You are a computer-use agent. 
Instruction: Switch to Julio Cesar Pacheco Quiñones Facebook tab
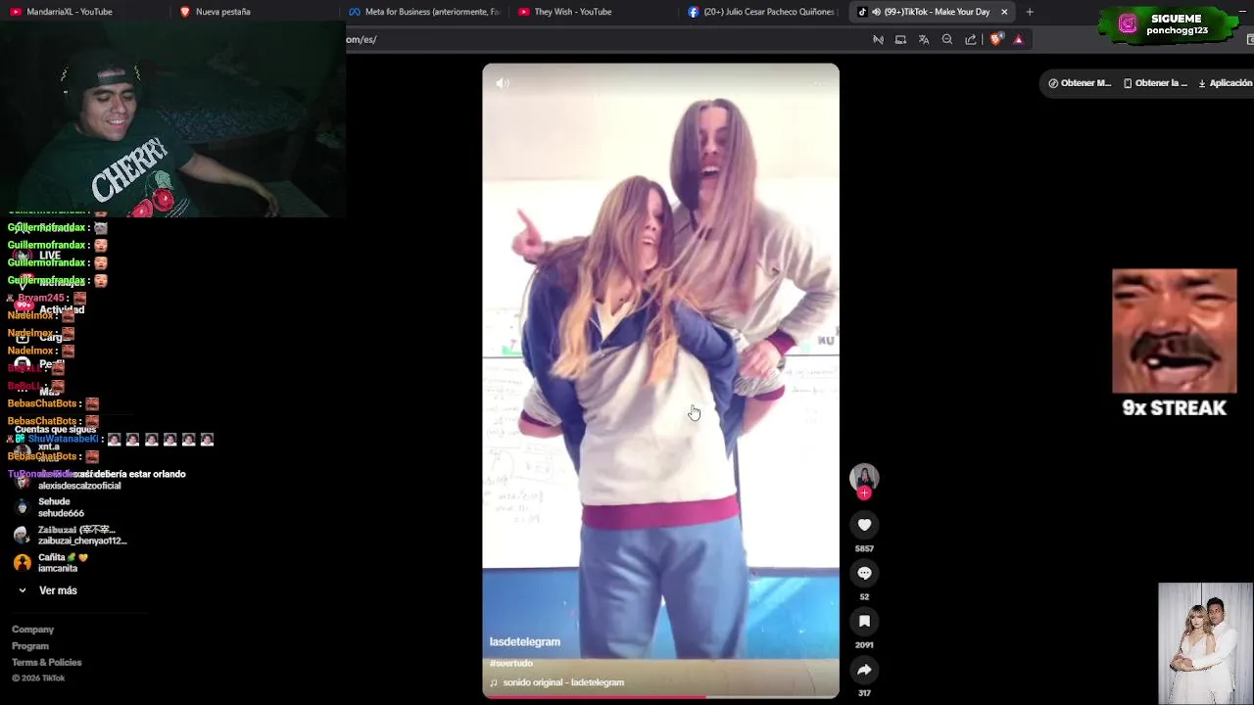[764, 12]
